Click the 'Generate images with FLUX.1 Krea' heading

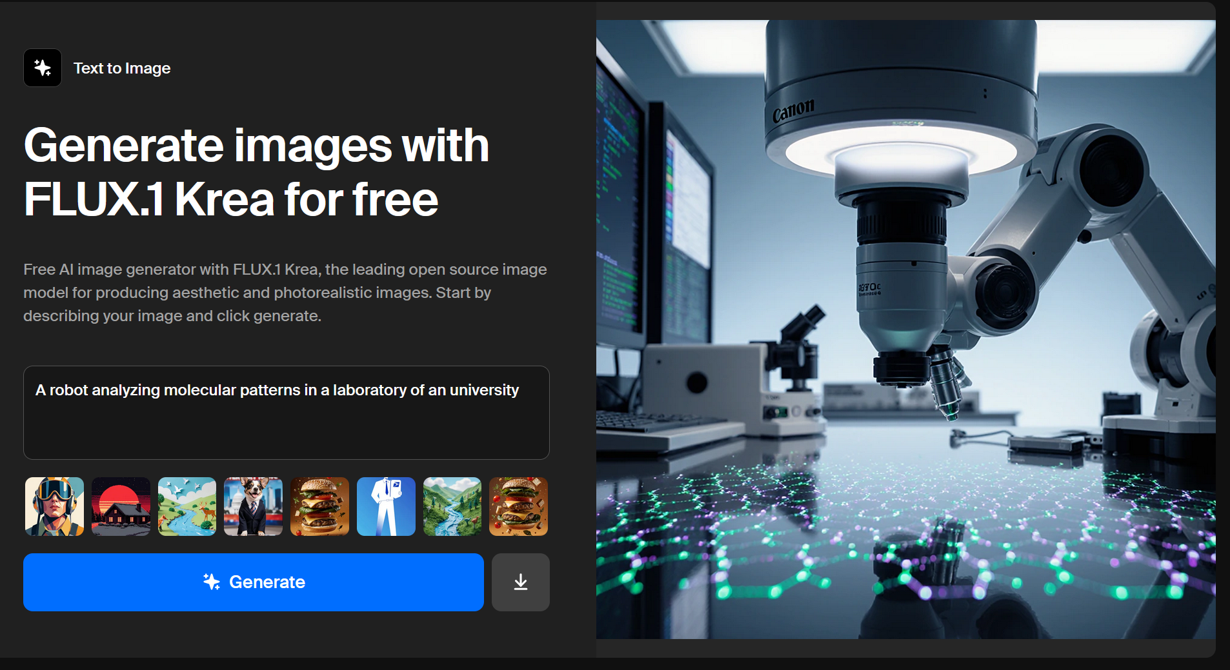point(256,172)
